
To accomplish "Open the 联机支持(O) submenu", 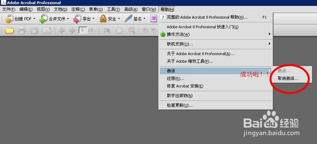I will click(x=216, y=44).
